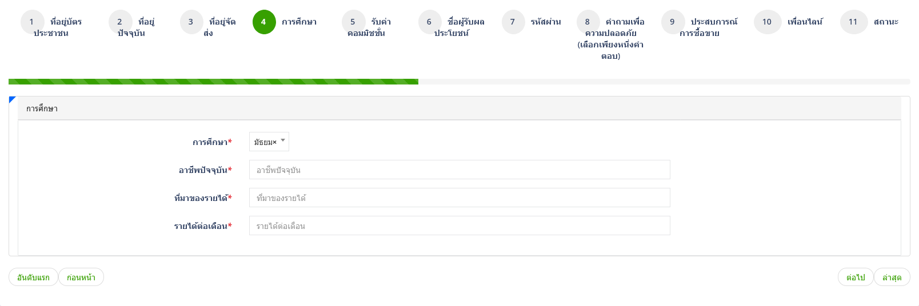This screenshot has height=306, width=919.
Task: Select the step 11 number badge
Action: point(853,22)
